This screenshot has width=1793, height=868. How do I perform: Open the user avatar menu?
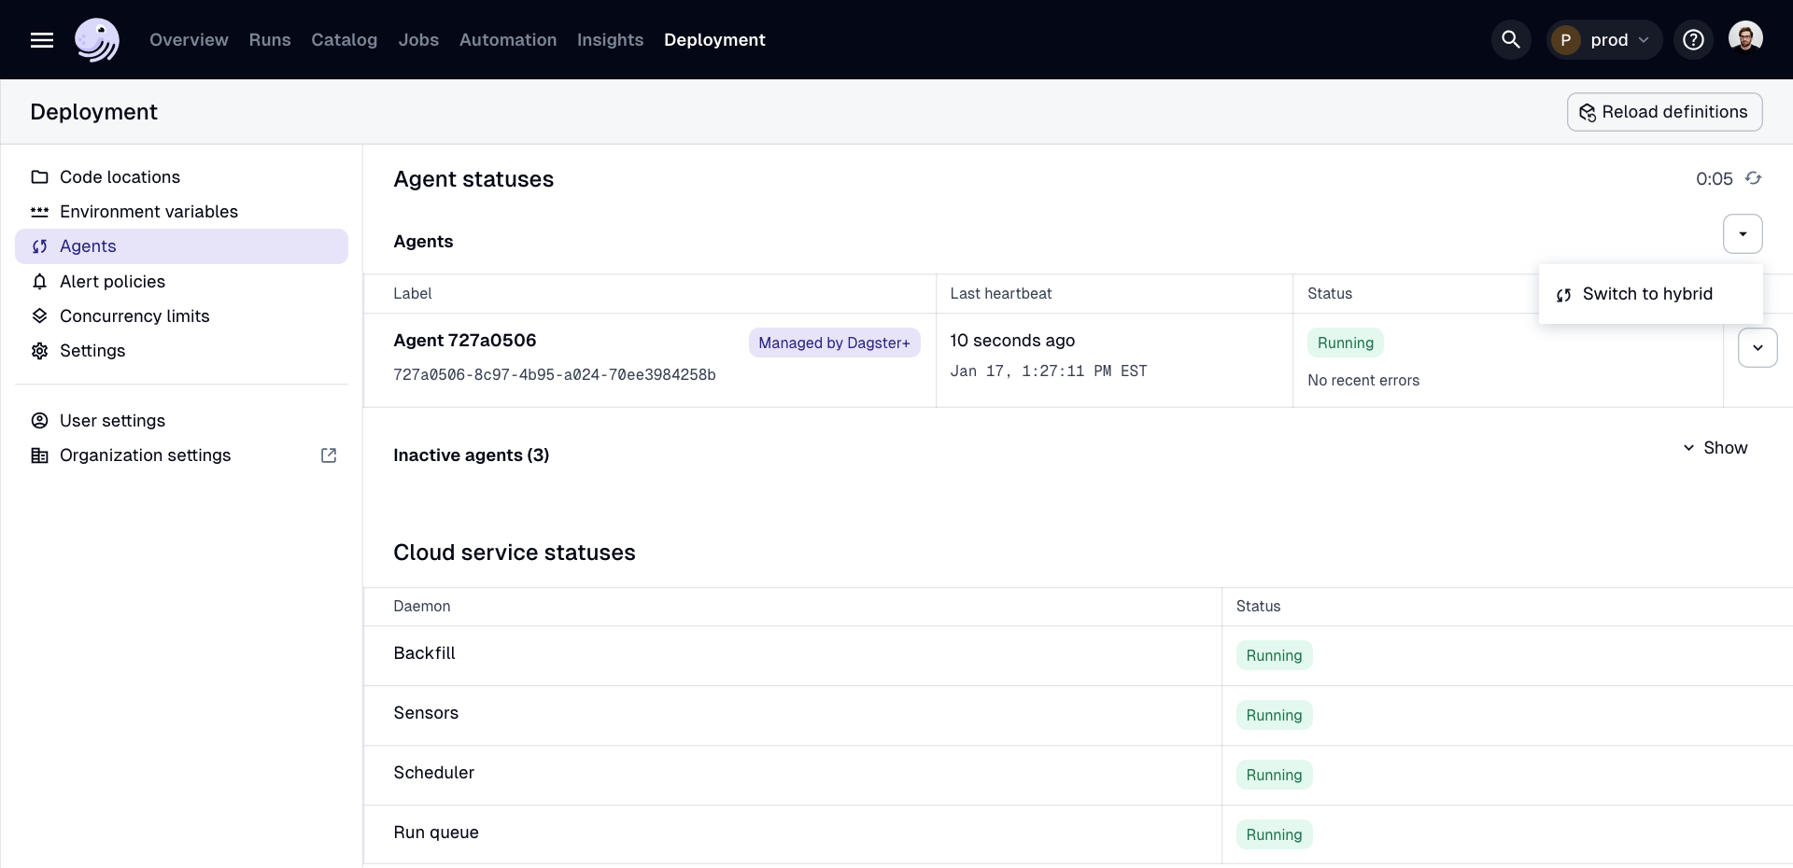[1744, 38]
